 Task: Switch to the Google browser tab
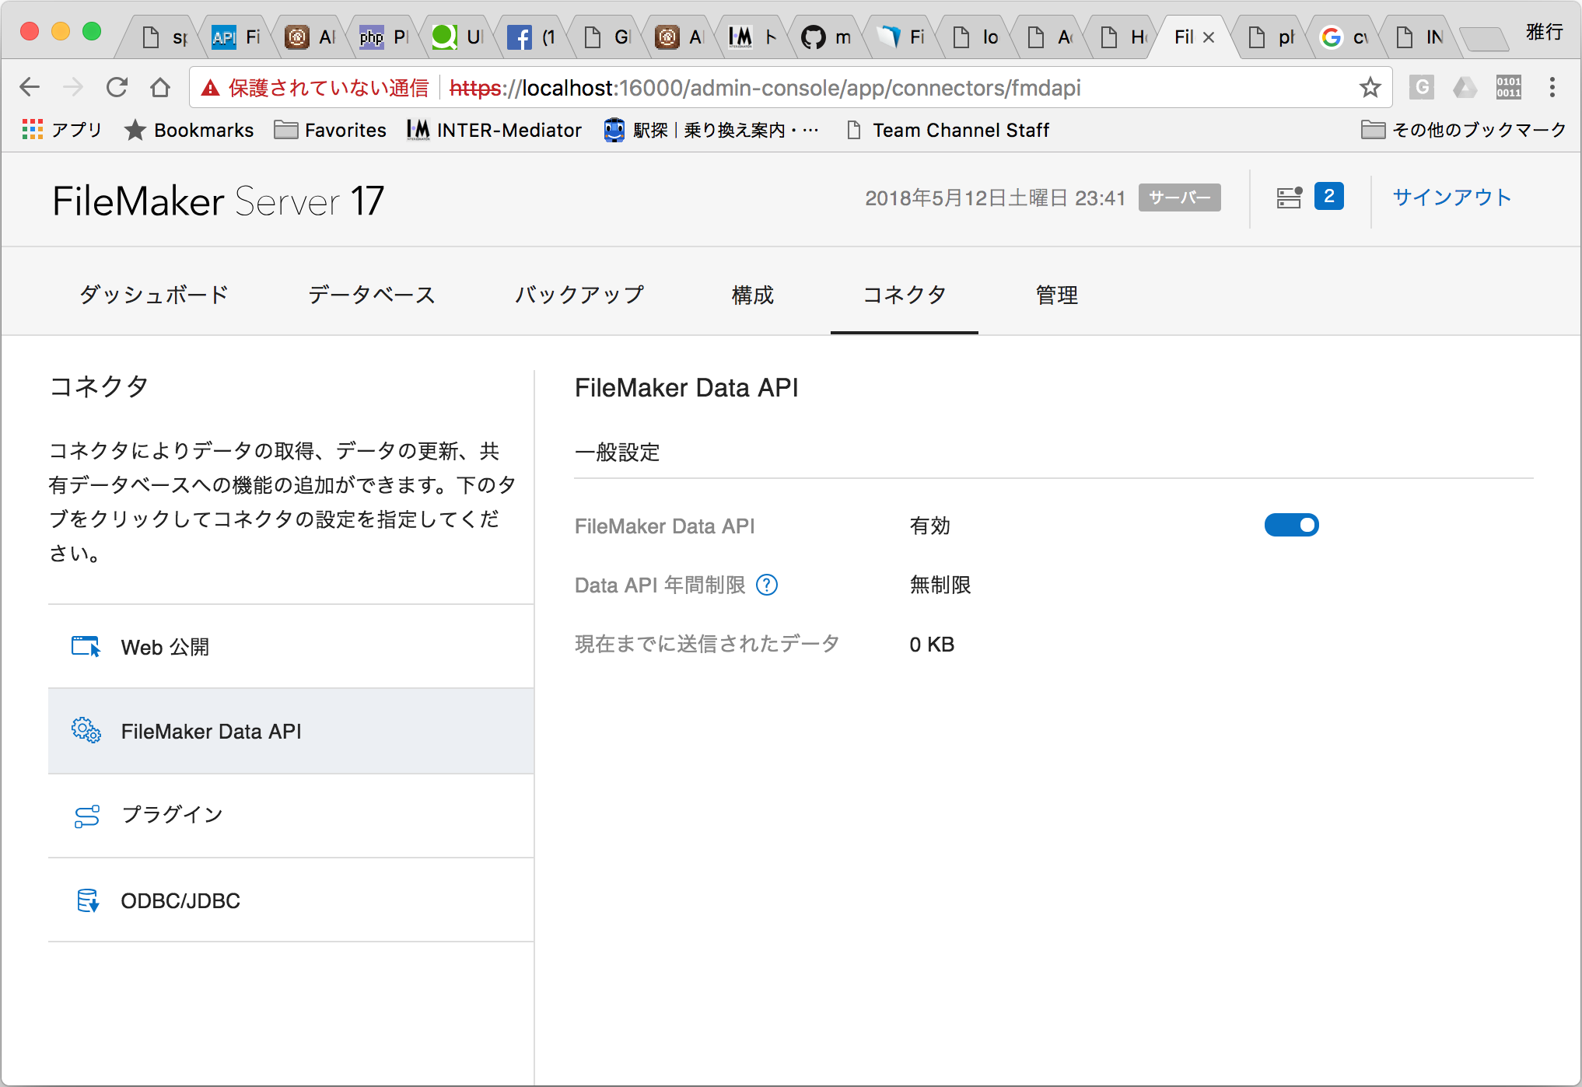[x=1345, y=37]
